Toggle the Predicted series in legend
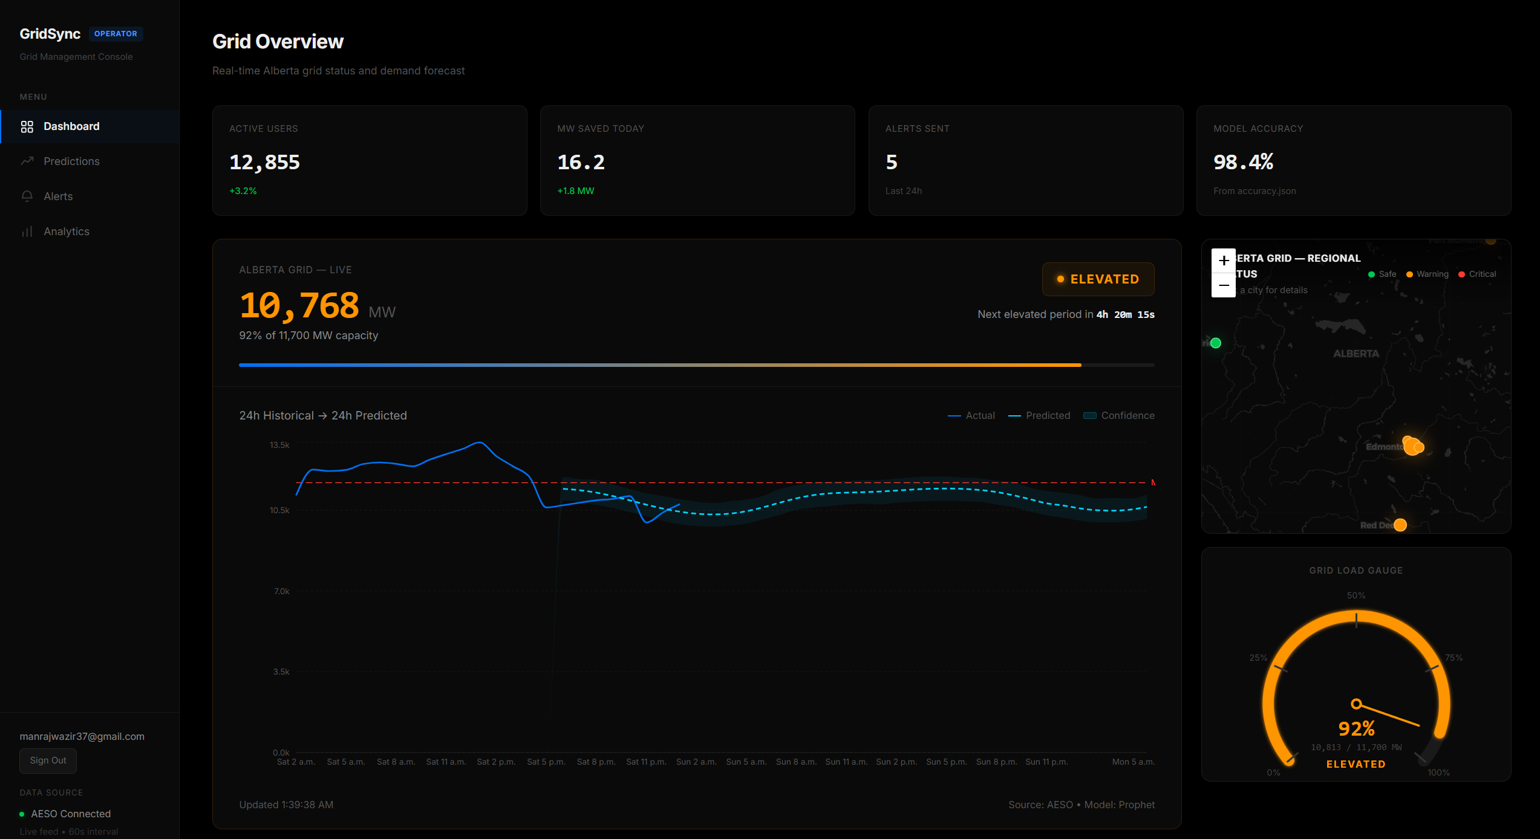The width and height of the screenshot is (1540, 839). click(1039, 416)
